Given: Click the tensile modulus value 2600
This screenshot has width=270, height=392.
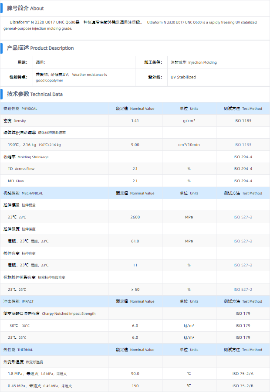Looking at the screenshot, I should click(135, 217).
